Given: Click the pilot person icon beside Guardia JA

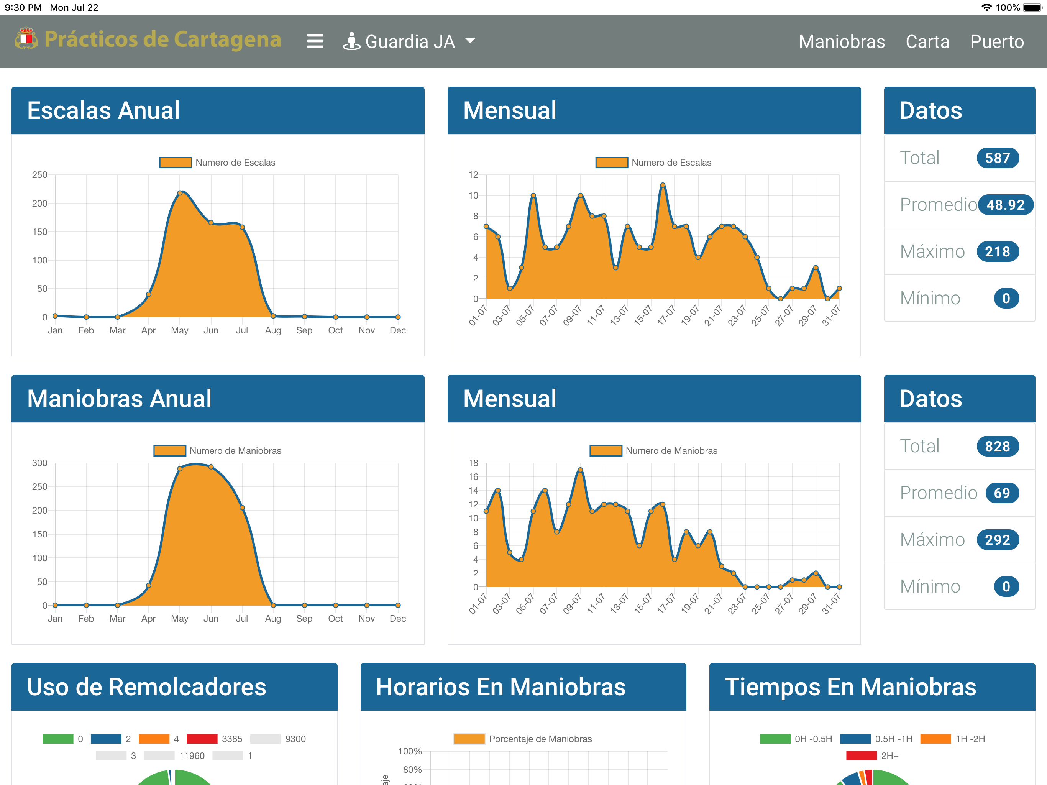Looking at the screenshot, I should tap(351, 42).
